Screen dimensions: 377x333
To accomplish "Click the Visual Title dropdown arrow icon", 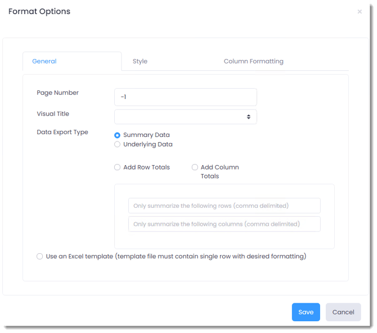I will click(249, 117).
